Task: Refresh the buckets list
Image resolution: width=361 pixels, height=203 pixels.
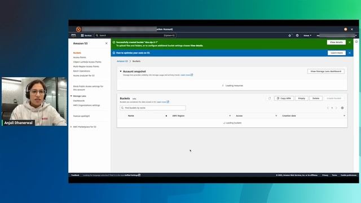Action: coord(270,99)
